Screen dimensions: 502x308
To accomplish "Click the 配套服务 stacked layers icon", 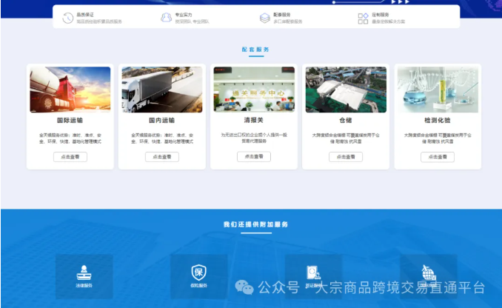I will (264, 17).
